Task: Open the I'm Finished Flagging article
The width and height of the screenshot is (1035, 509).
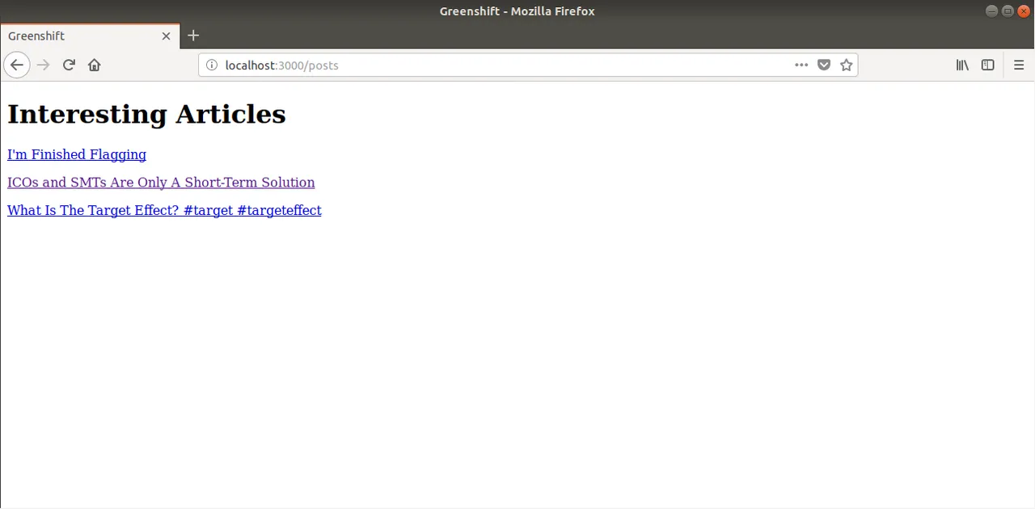Action: pyautogui.click(x=77, y=154)
